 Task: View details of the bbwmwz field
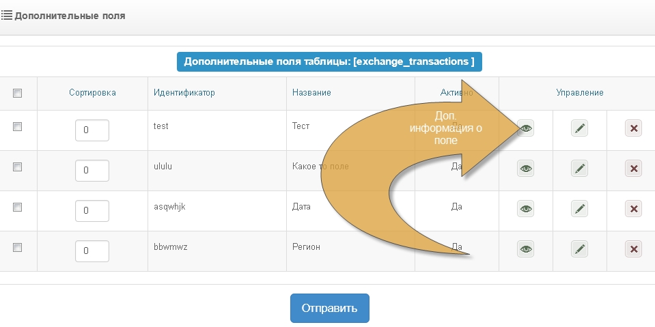pyautogui.click(x=525, y=249)
